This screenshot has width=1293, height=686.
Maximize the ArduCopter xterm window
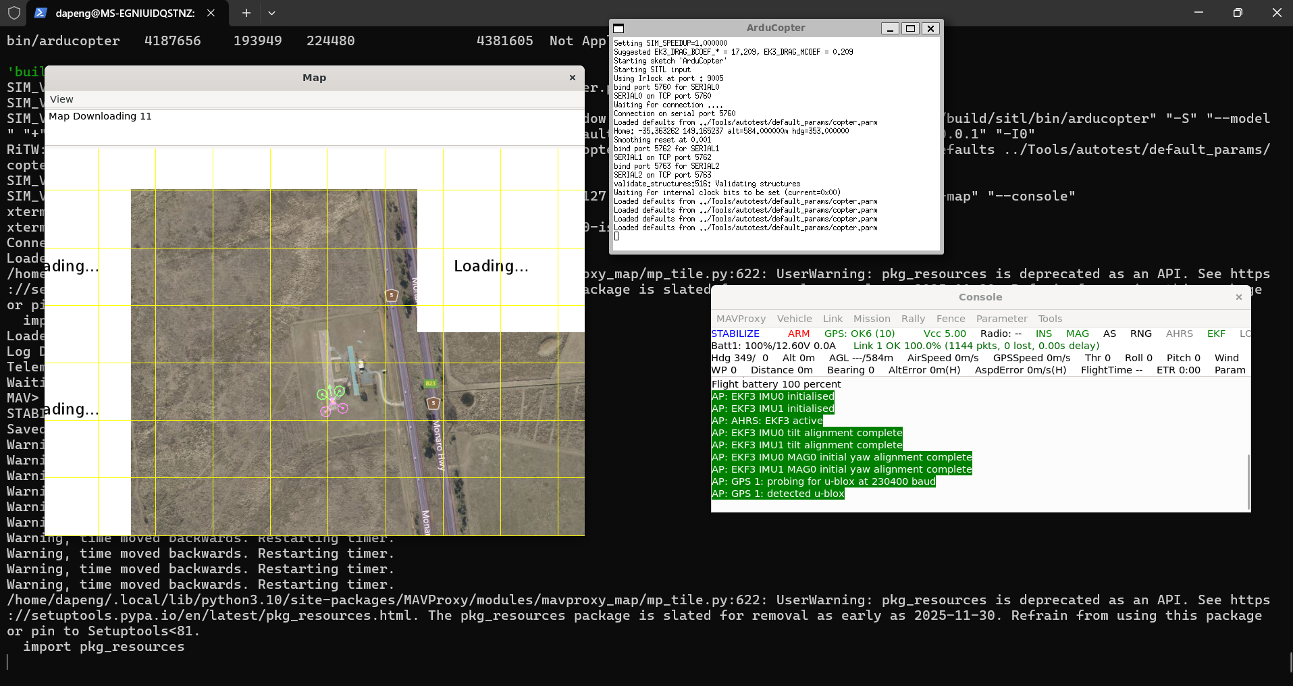pos(910,28)
